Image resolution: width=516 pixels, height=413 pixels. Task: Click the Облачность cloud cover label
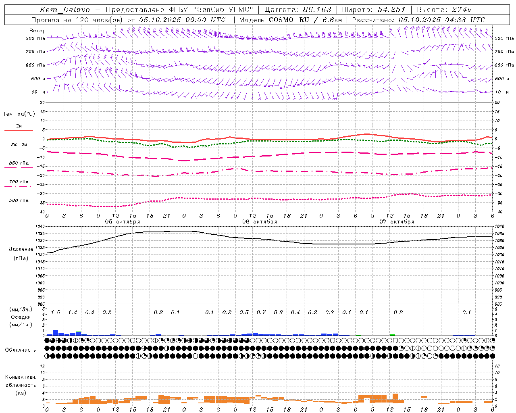pyautogui.click(x=21, y=350)
